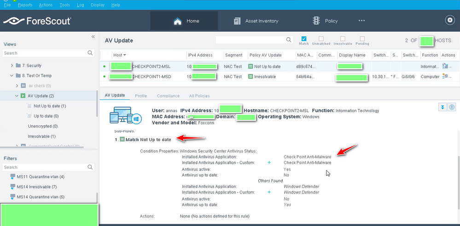The width and height of the screenshot is (460, 226).
Task: Click the Display Name column header
Action: click(x=352, y=55)
